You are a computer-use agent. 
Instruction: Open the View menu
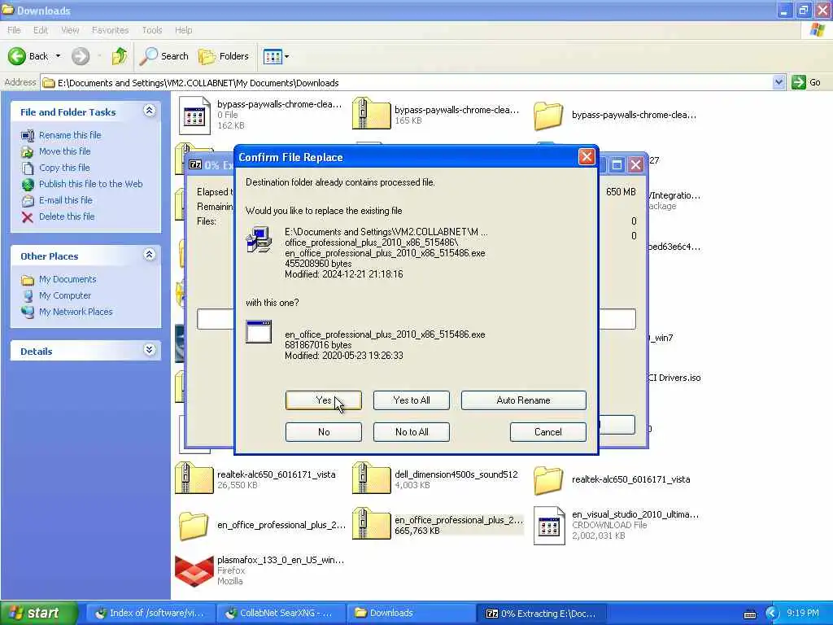(70, 30)
